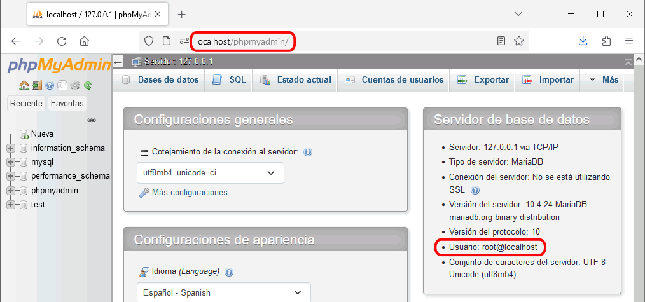Viewport: 645px width, 302px height.
Task: Click the link with main panel chain icon
Action: tap(92, 120)
